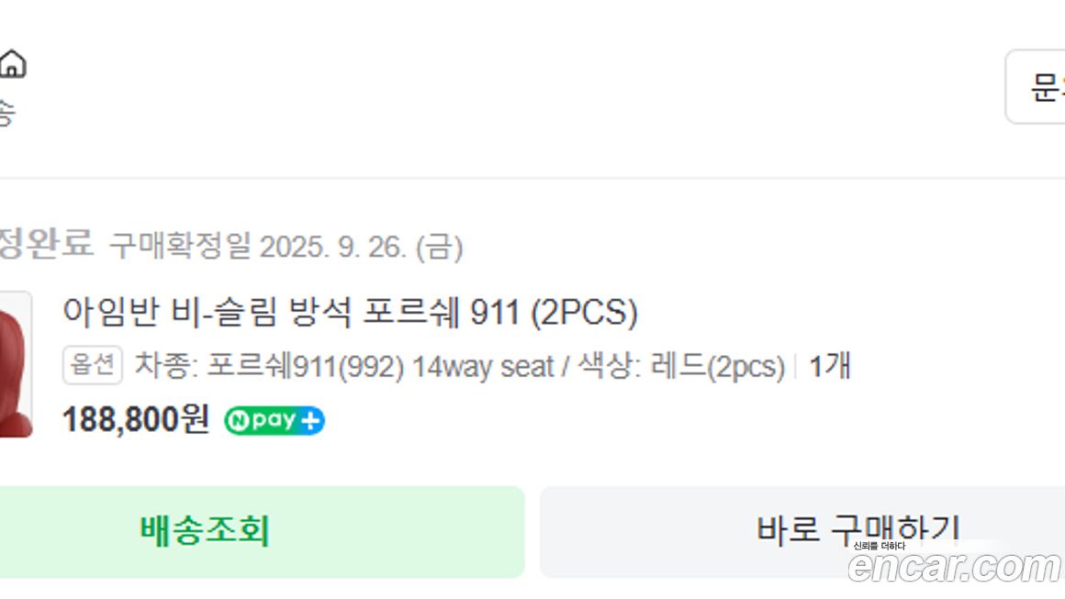This screenshot has width=1065, height=599.
Task: Open the red seat cushion product thumbnail
Action: tap(15, 365)
